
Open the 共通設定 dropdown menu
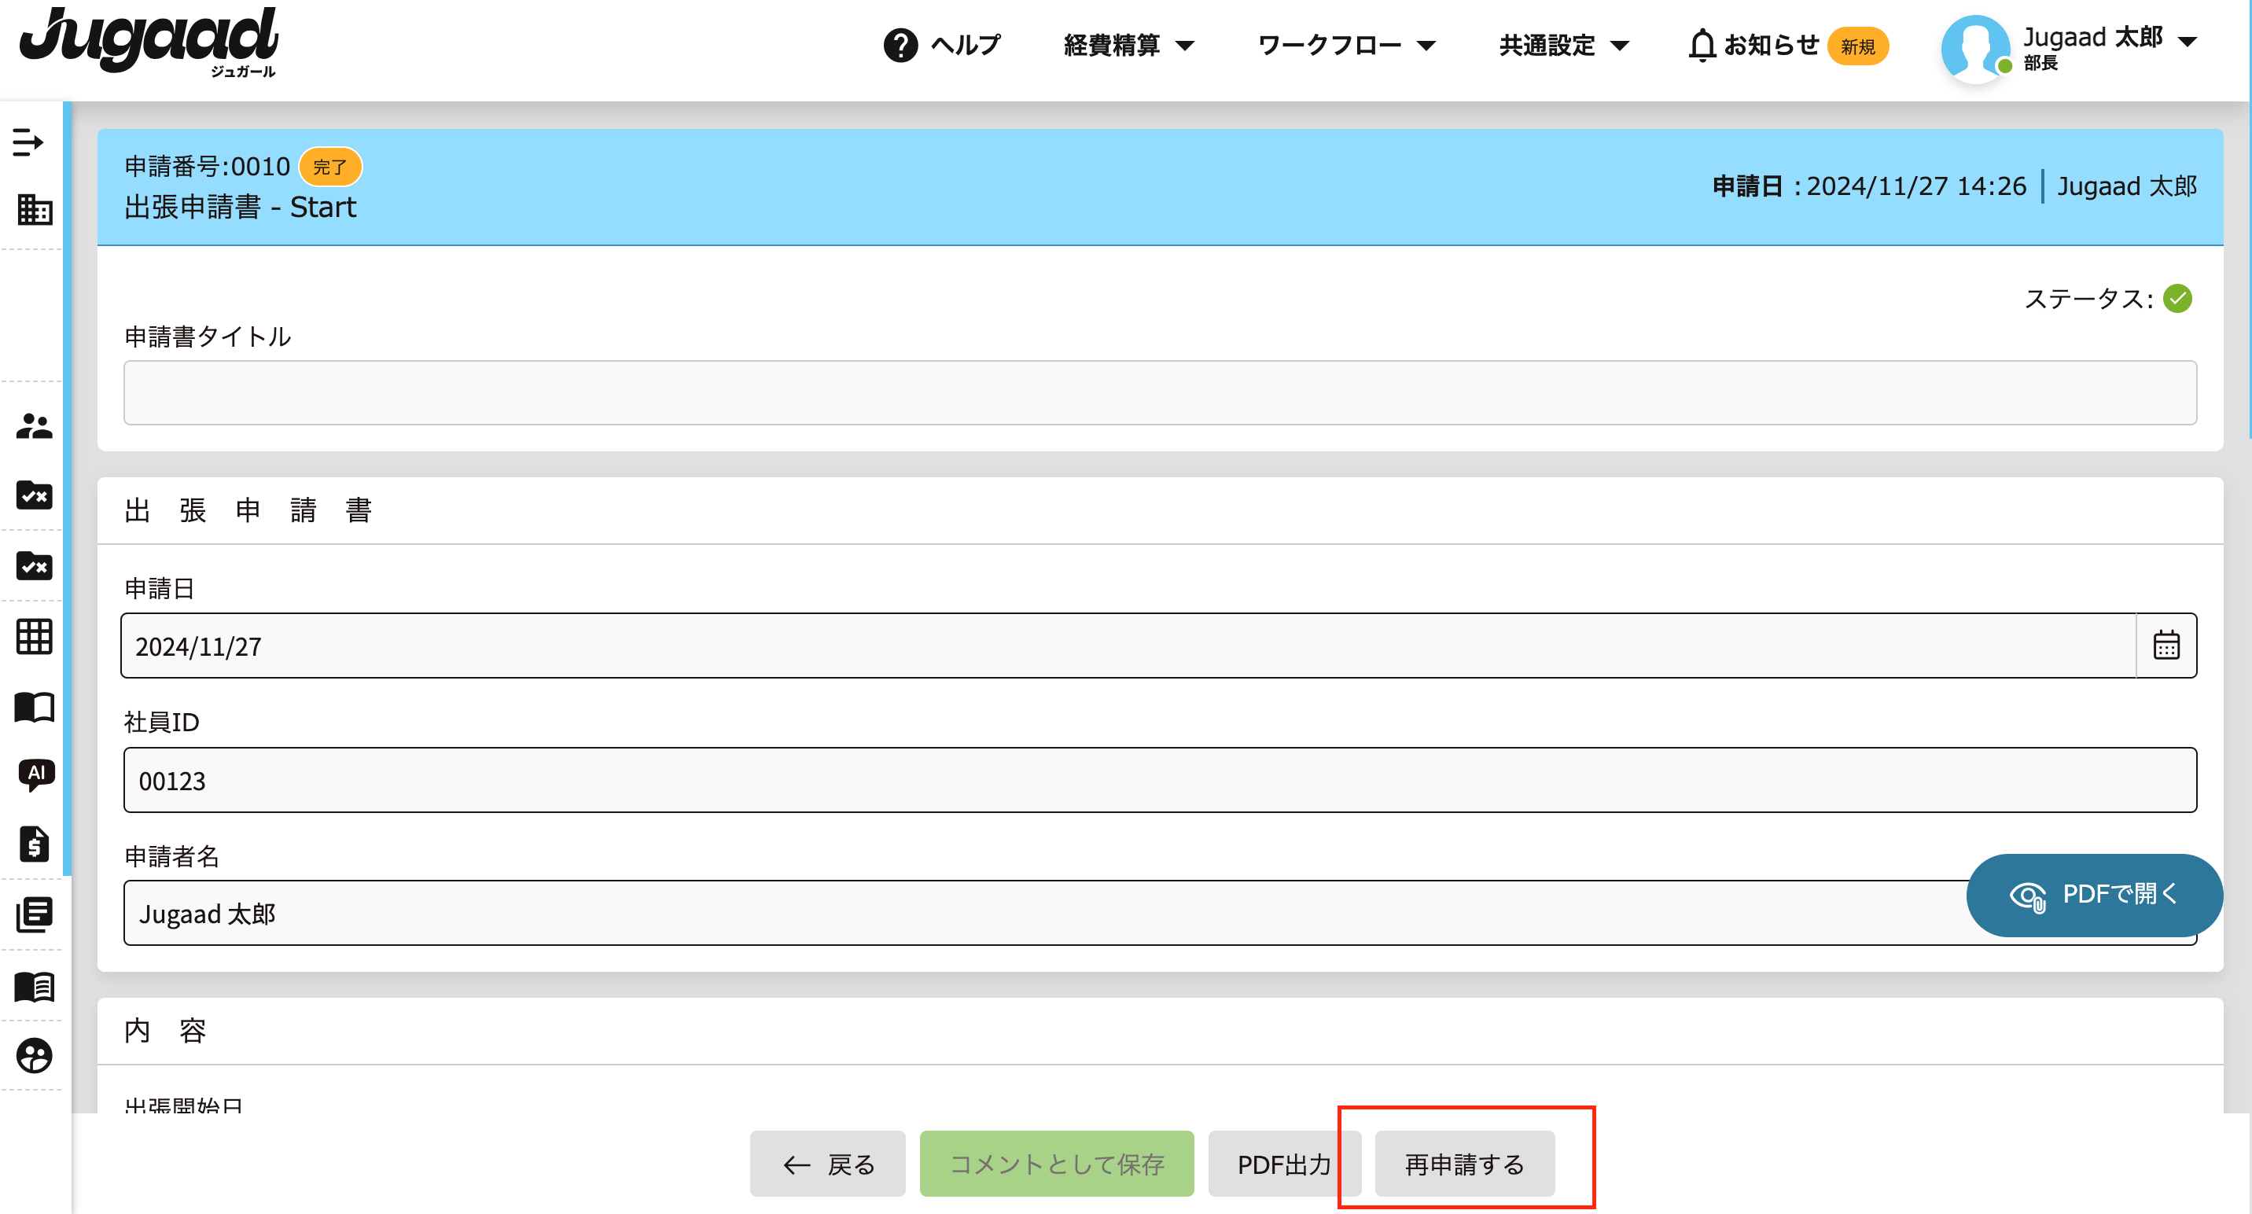click(x=1563, y=46)
